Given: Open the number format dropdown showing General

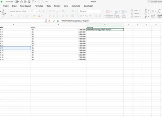Looking at the screenshot, I should (x=90, y=11).
